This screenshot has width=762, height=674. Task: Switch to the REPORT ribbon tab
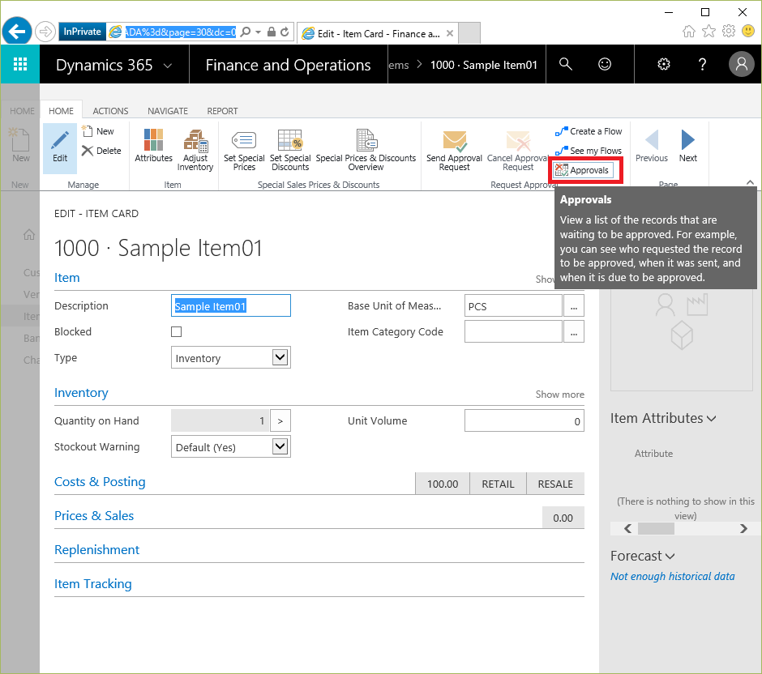222,111
